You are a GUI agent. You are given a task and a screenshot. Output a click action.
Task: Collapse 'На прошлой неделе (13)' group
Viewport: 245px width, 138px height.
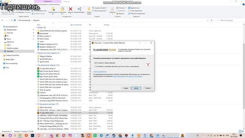click(36, 65)
